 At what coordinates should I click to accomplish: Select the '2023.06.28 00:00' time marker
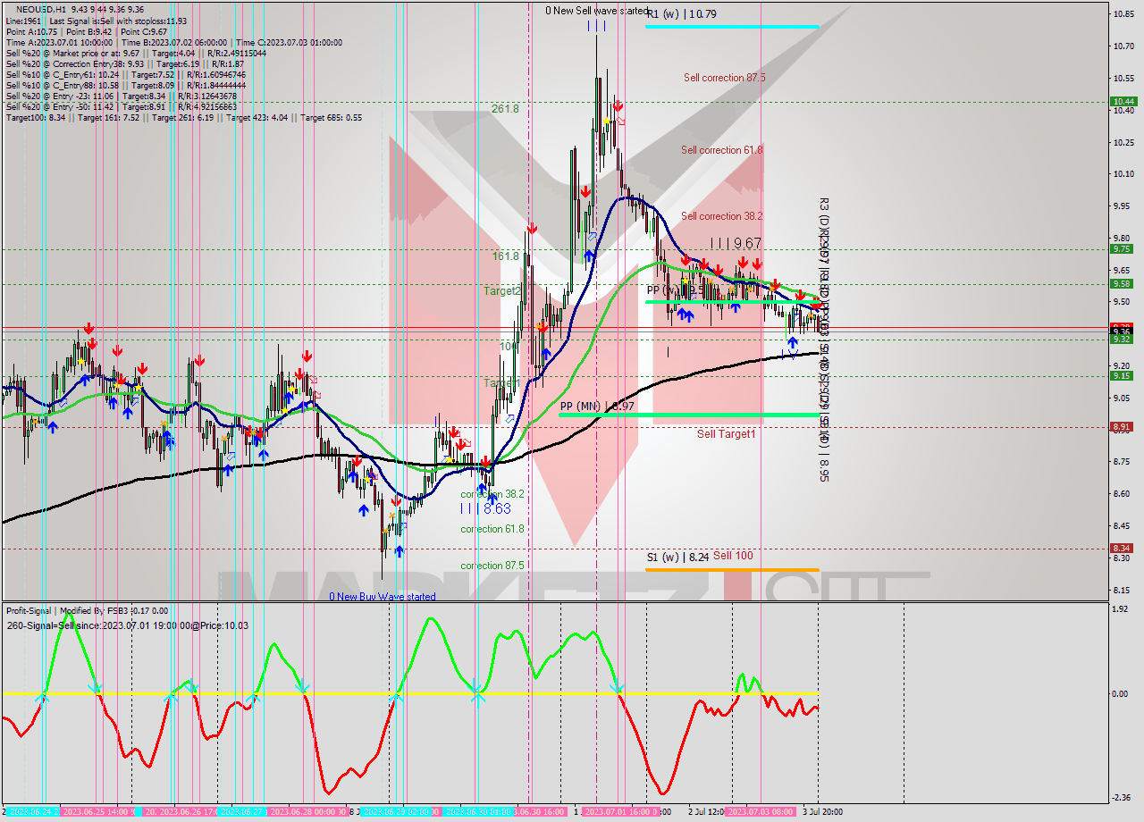pos(307,811)
